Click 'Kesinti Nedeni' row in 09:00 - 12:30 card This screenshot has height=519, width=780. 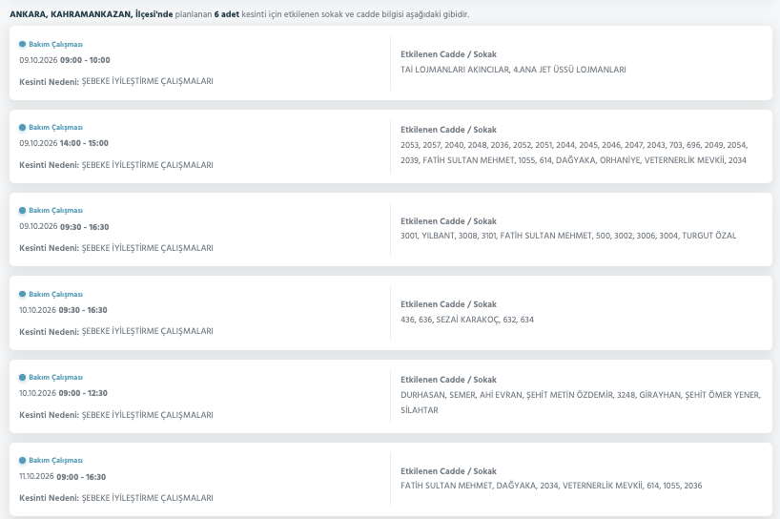[116, 415]
